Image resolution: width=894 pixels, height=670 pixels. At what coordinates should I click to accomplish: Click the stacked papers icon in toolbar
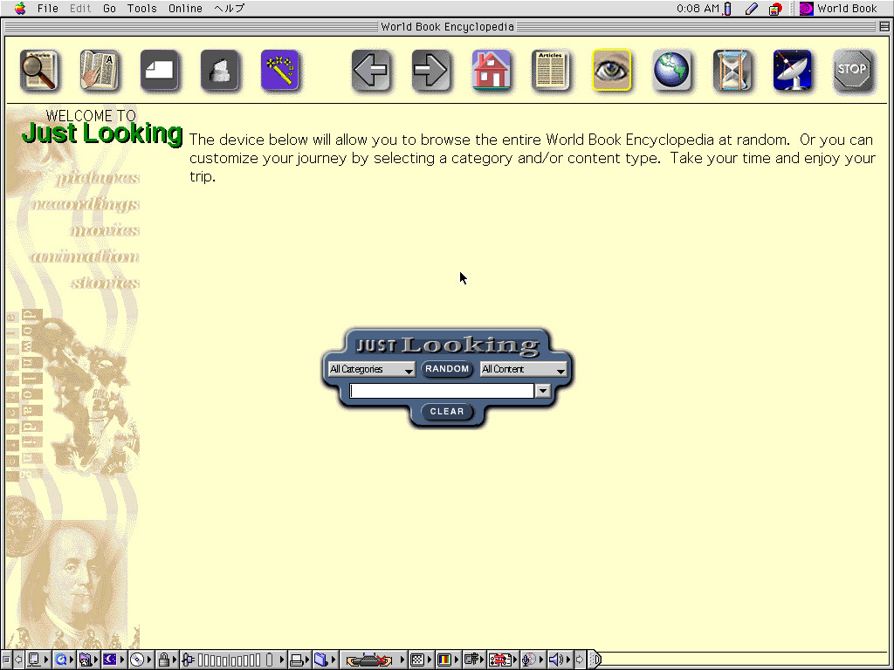tap(219, 71)
